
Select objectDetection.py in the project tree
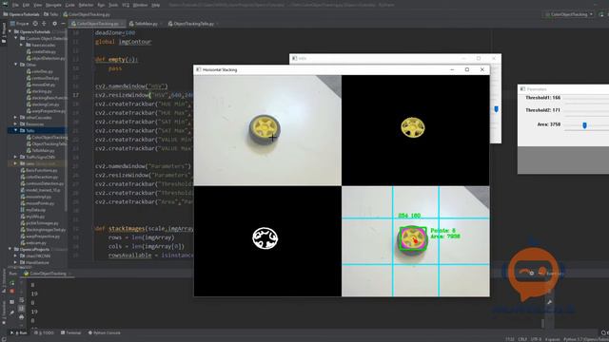46,58
